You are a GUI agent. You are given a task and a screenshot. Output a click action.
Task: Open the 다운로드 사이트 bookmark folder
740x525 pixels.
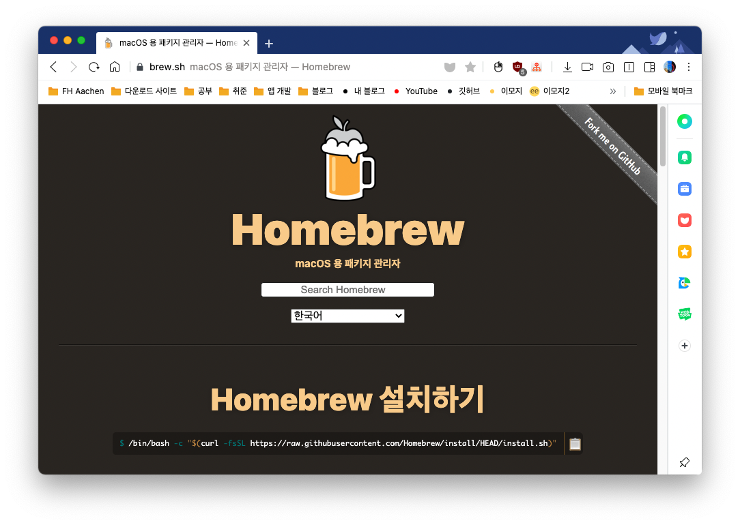pos(144,91)
